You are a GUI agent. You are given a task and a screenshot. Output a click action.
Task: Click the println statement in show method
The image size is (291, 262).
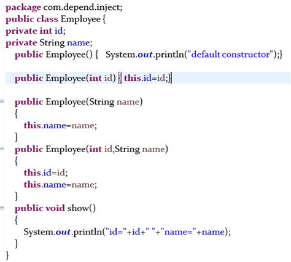coord(127,232)
